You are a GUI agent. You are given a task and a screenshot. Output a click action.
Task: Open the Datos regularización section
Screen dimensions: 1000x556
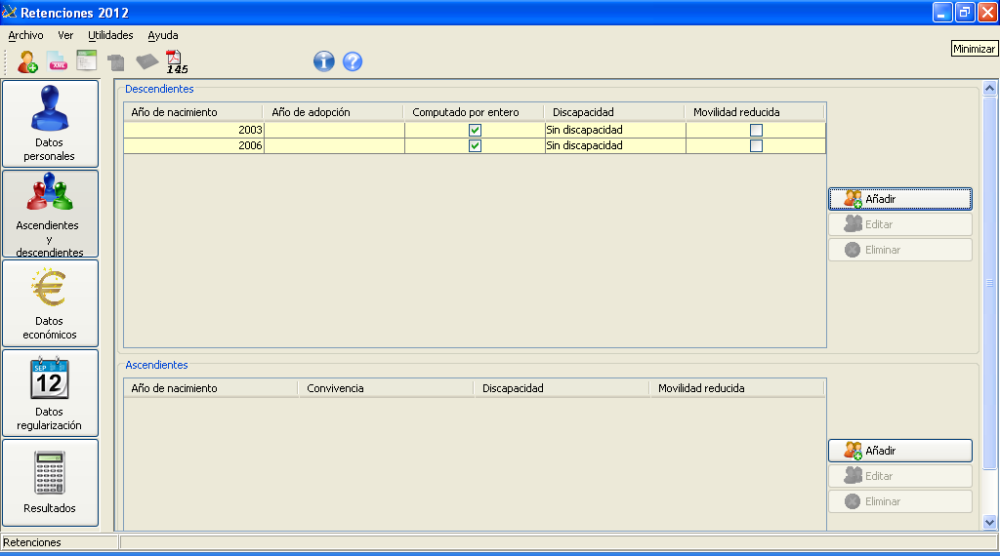pos(50,393)
